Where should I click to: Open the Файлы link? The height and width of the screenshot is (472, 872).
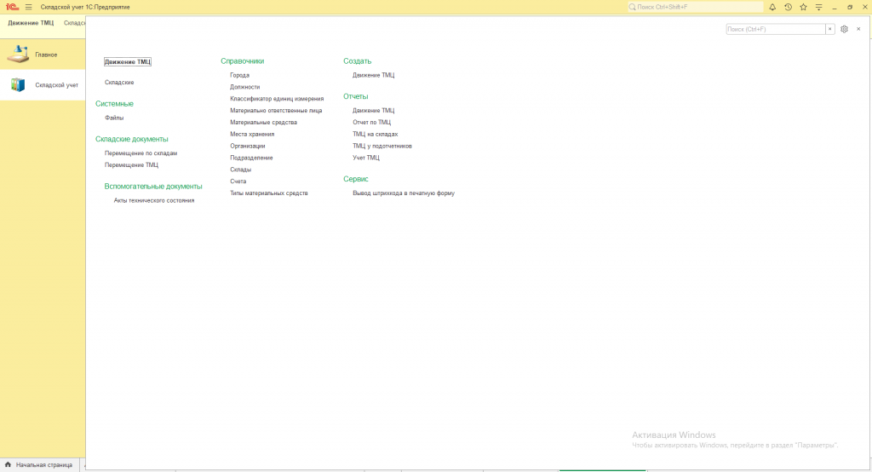[x=114, y=118]
